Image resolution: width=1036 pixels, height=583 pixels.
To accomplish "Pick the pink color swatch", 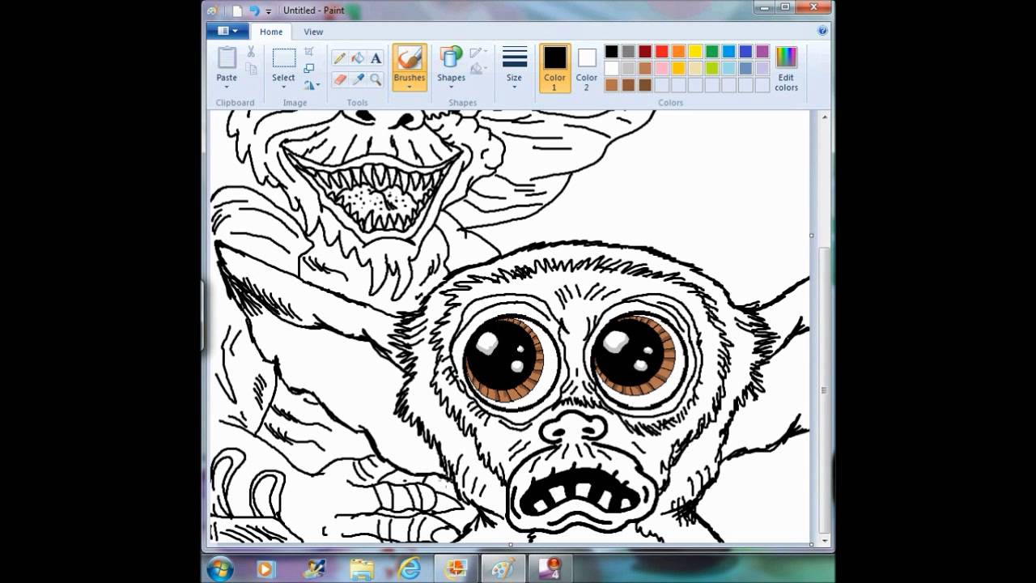I will (662, 68).
